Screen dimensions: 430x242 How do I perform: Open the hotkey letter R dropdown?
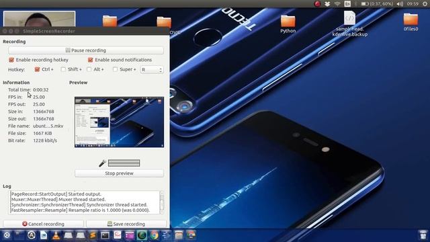pyautogui.click(x=152, y=70)
